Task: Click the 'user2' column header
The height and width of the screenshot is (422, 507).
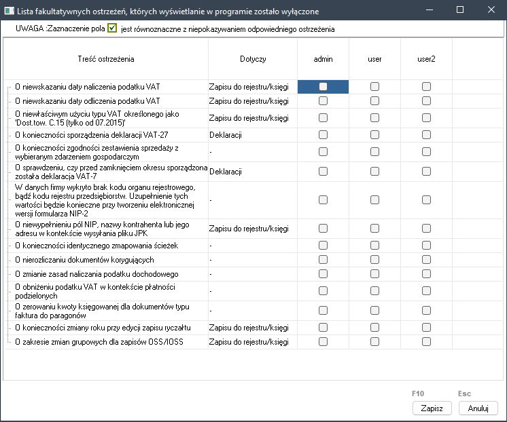Action: pos(426,59)
